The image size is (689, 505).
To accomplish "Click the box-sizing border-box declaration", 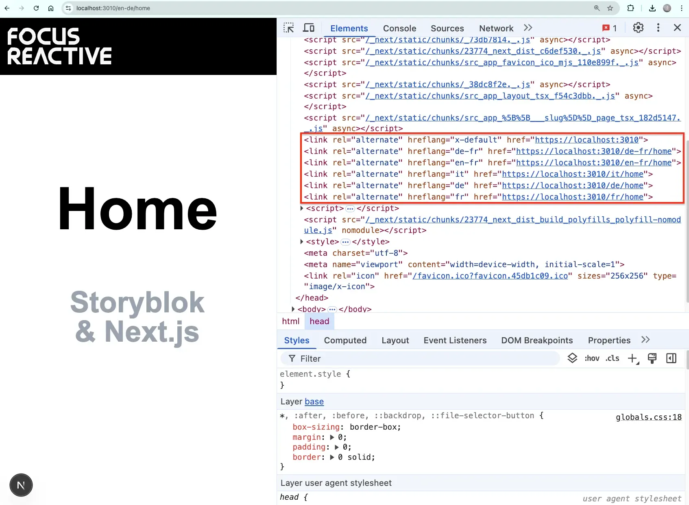I will point(347,427).
